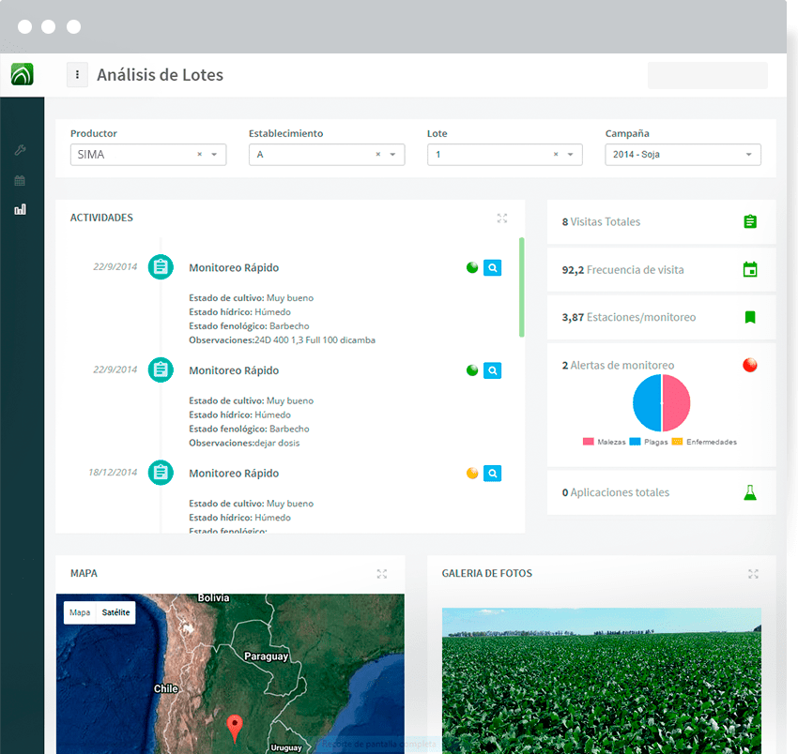Open the wrench tools sidebar icon

click(20, 150)
